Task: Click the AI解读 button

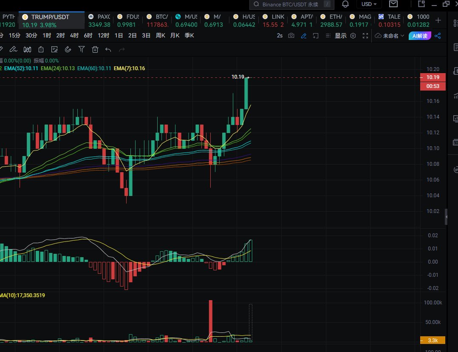Action: pyautogui.click(x=420, y=36)
